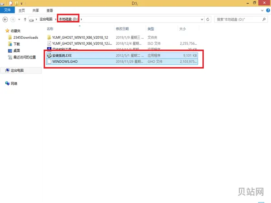271x203 pixels.
Task: Minimize the D:\ window
Action: click(248, 3)
